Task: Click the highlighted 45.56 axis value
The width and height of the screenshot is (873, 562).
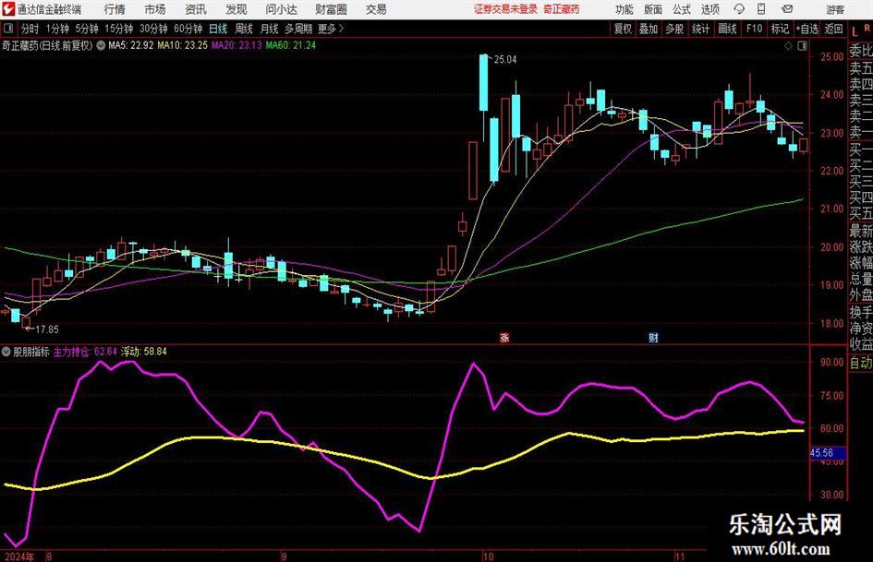Action: [828, 453]
